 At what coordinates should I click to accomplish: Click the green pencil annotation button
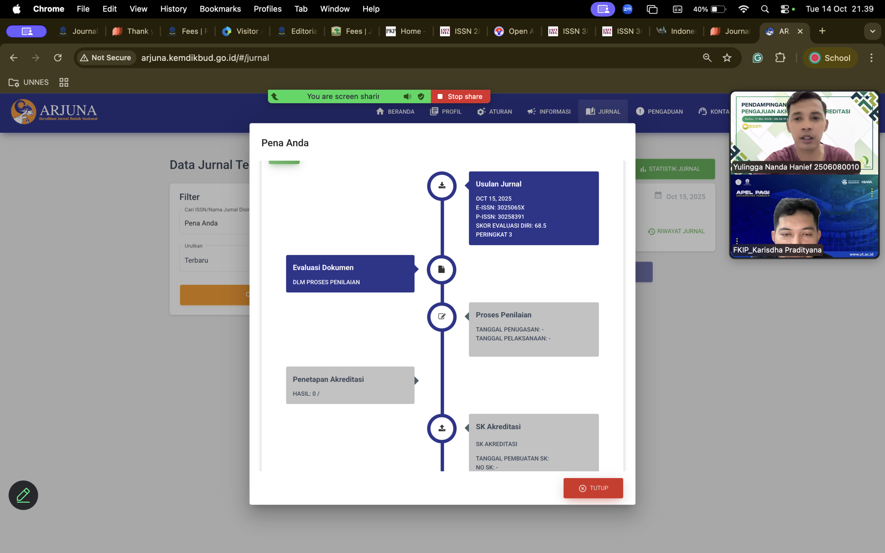point(24,495)
